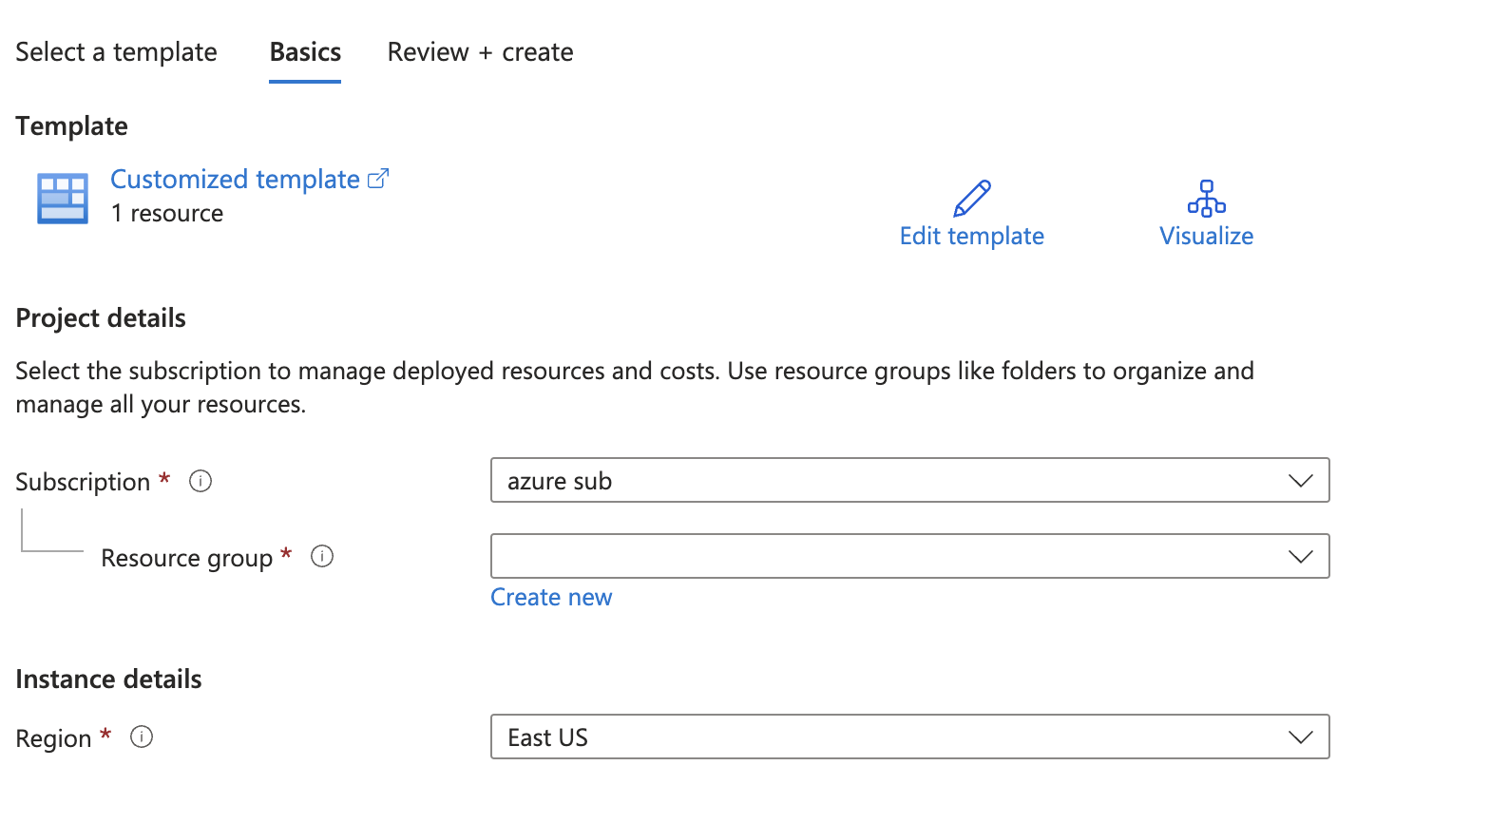Click external link icon beside Customized template
1490x823 pixels.
pyautogui.click(x=378, y=179)
